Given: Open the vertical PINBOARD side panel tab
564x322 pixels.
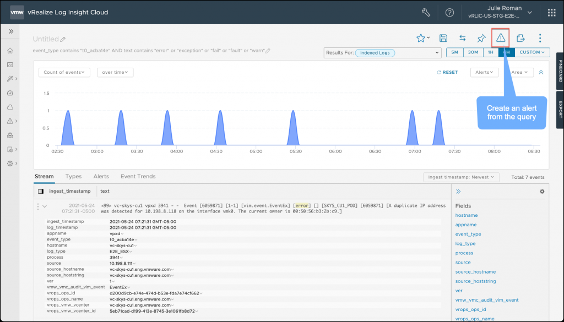Looking at the screenshot, I should (560, 72).
